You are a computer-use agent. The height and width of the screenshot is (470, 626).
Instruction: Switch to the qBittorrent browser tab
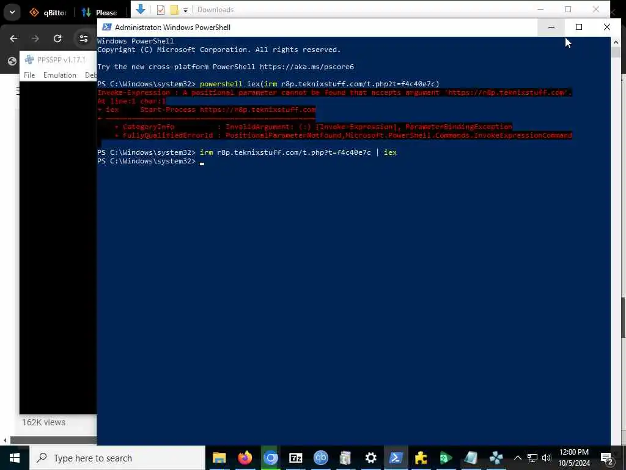click(x=47, y=12)
